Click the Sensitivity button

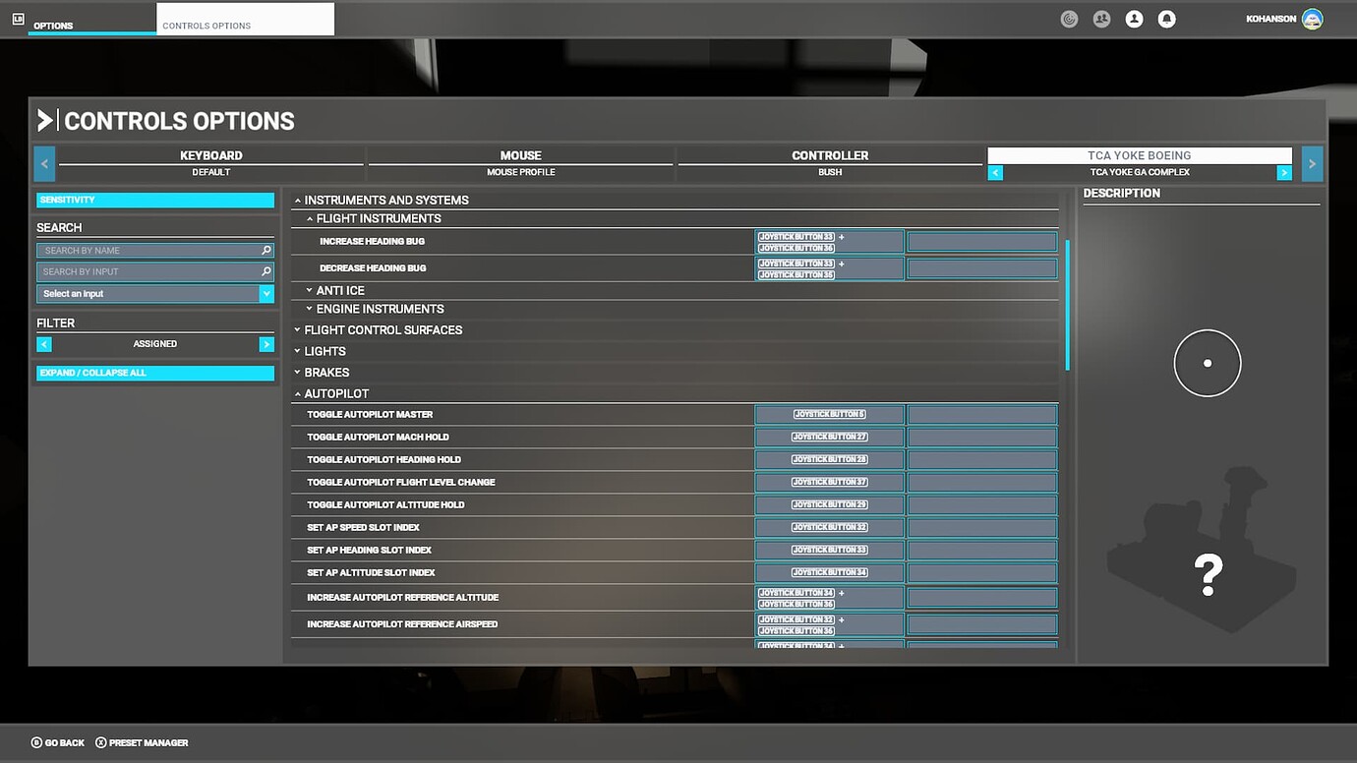pos(155,201)
